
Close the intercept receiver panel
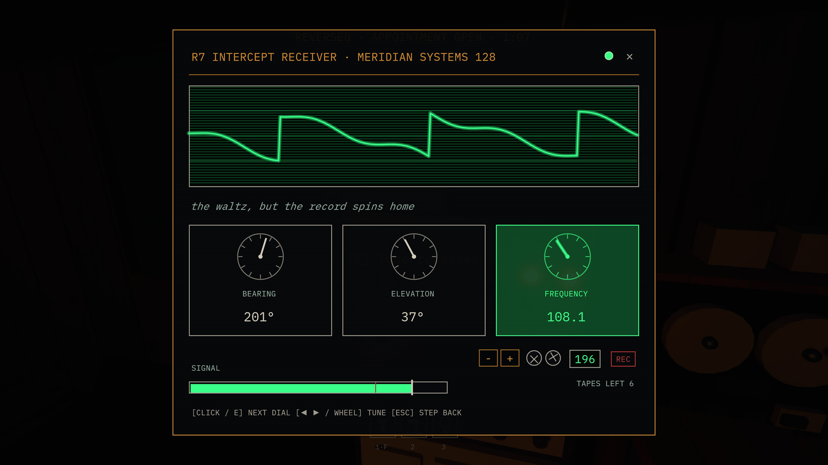(630, 57)
